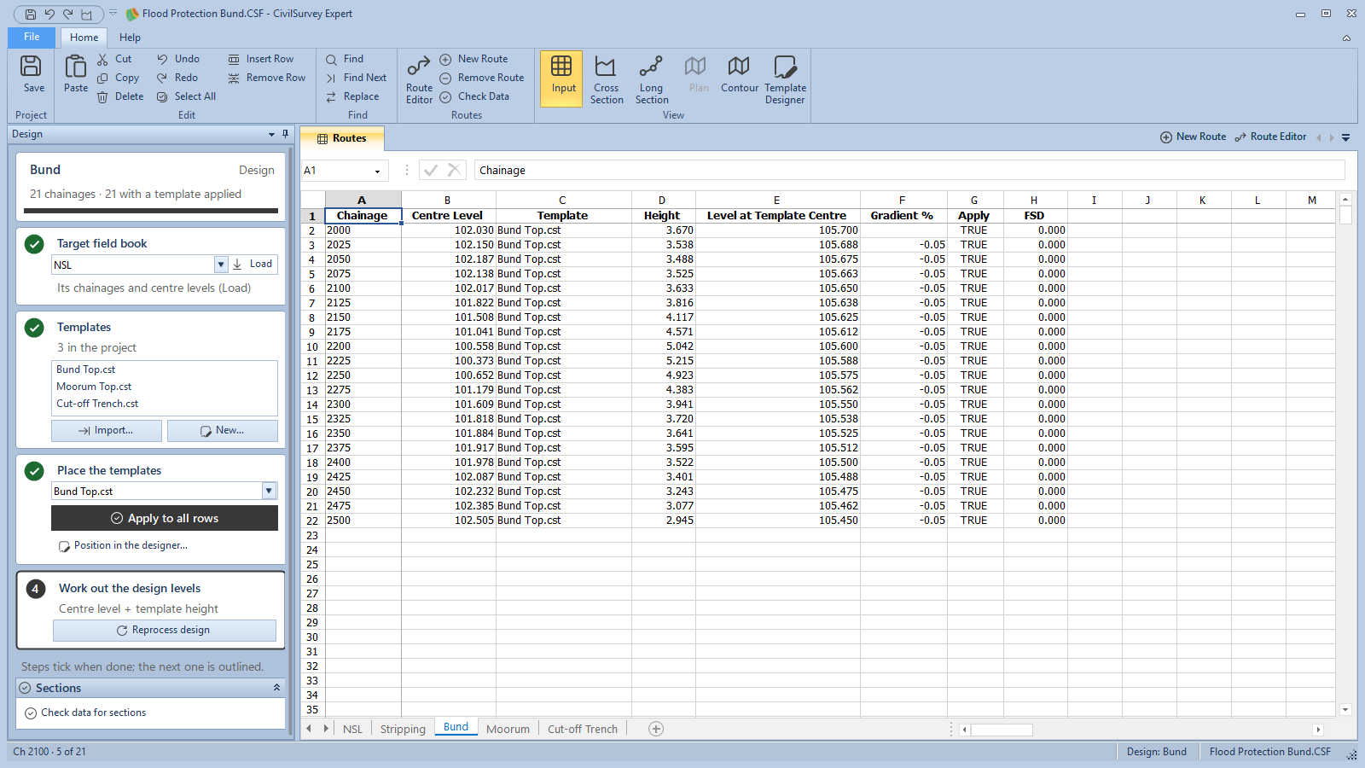Switch to the Stripping sheet tab
Screen dimensions: 1365x768
(403, 729)
